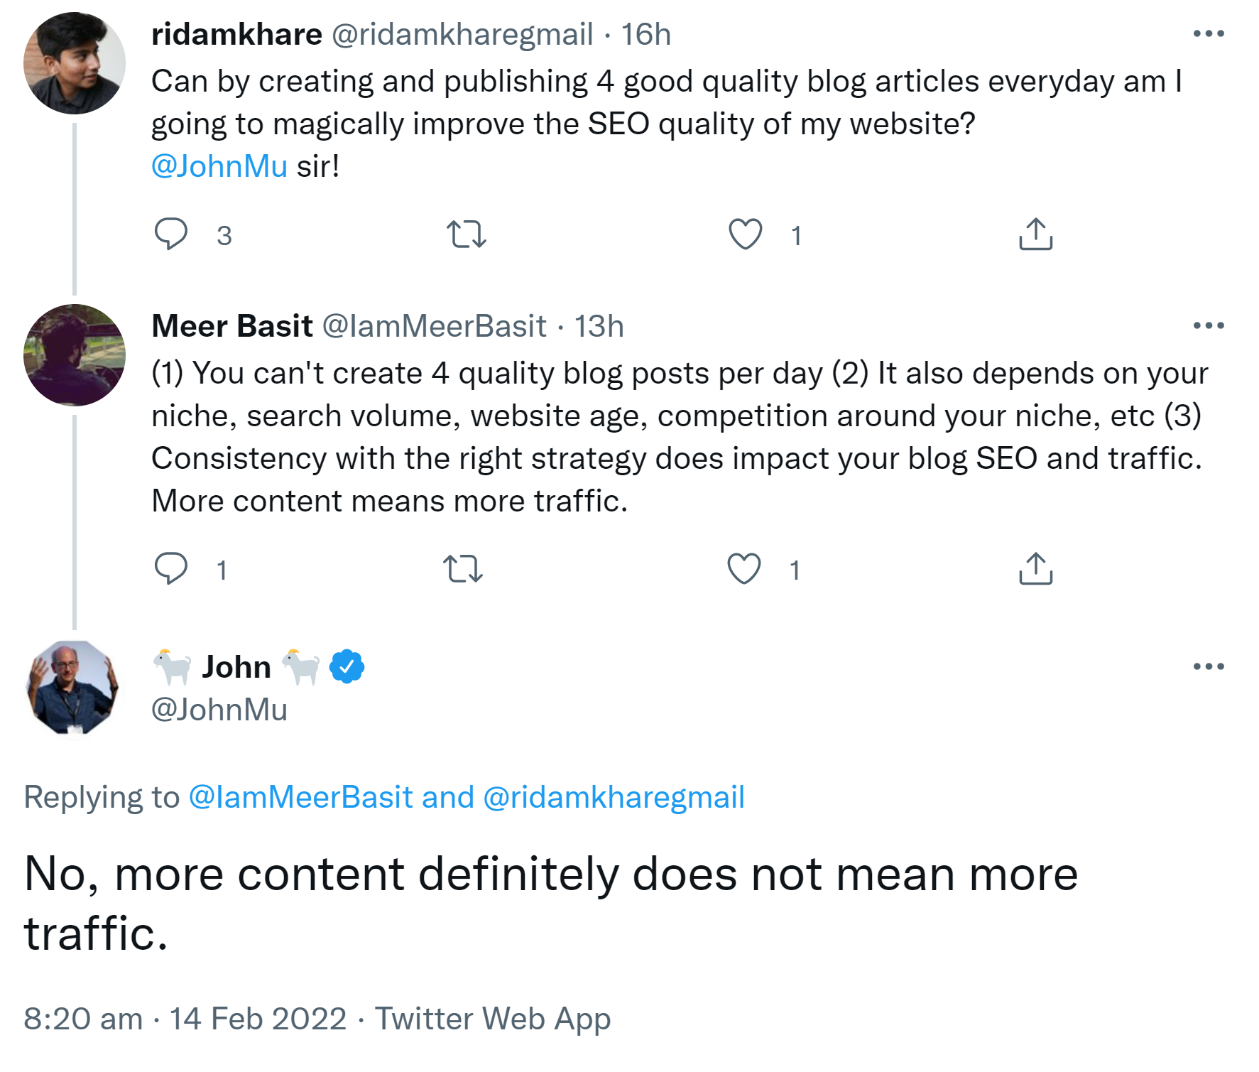The width and height of the screenshot is (1259, 1072).
Task: Reply to Meer Basit's tweet
Action: (173, 568)
